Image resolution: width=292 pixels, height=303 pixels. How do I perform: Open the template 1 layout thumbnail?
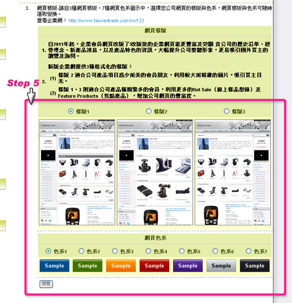click(77, 172)
